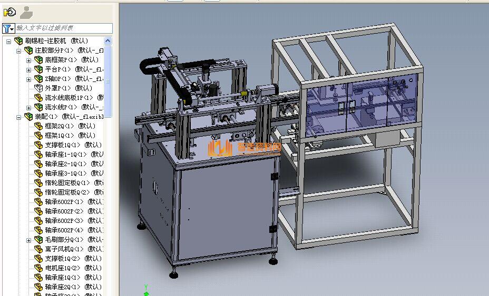Click the filter text input field
Screen dimensions: 489x296
point(63,28)
